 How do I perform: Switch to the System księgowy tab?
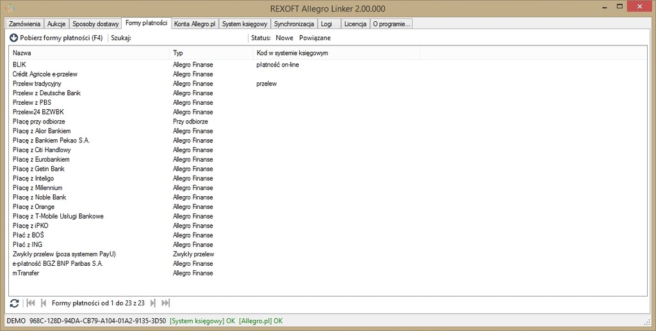pos(244,24)
